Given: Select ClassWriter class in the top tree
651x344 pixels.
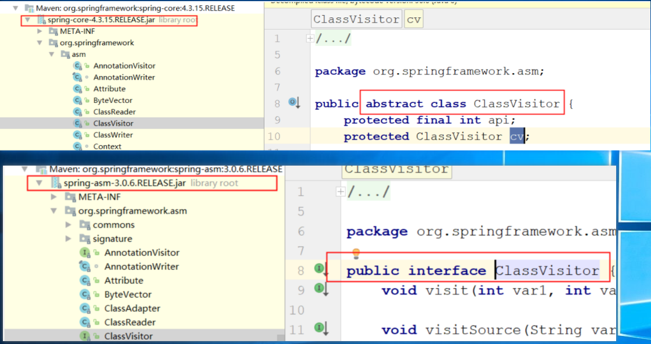Looking at the screenshot, I should 113,135.
